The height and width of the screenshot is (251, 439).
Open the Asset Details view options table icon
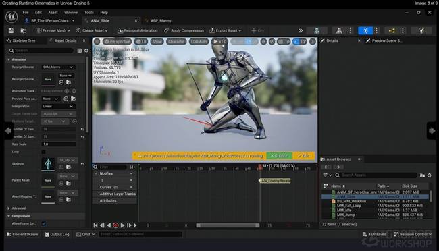pos(80,51)
